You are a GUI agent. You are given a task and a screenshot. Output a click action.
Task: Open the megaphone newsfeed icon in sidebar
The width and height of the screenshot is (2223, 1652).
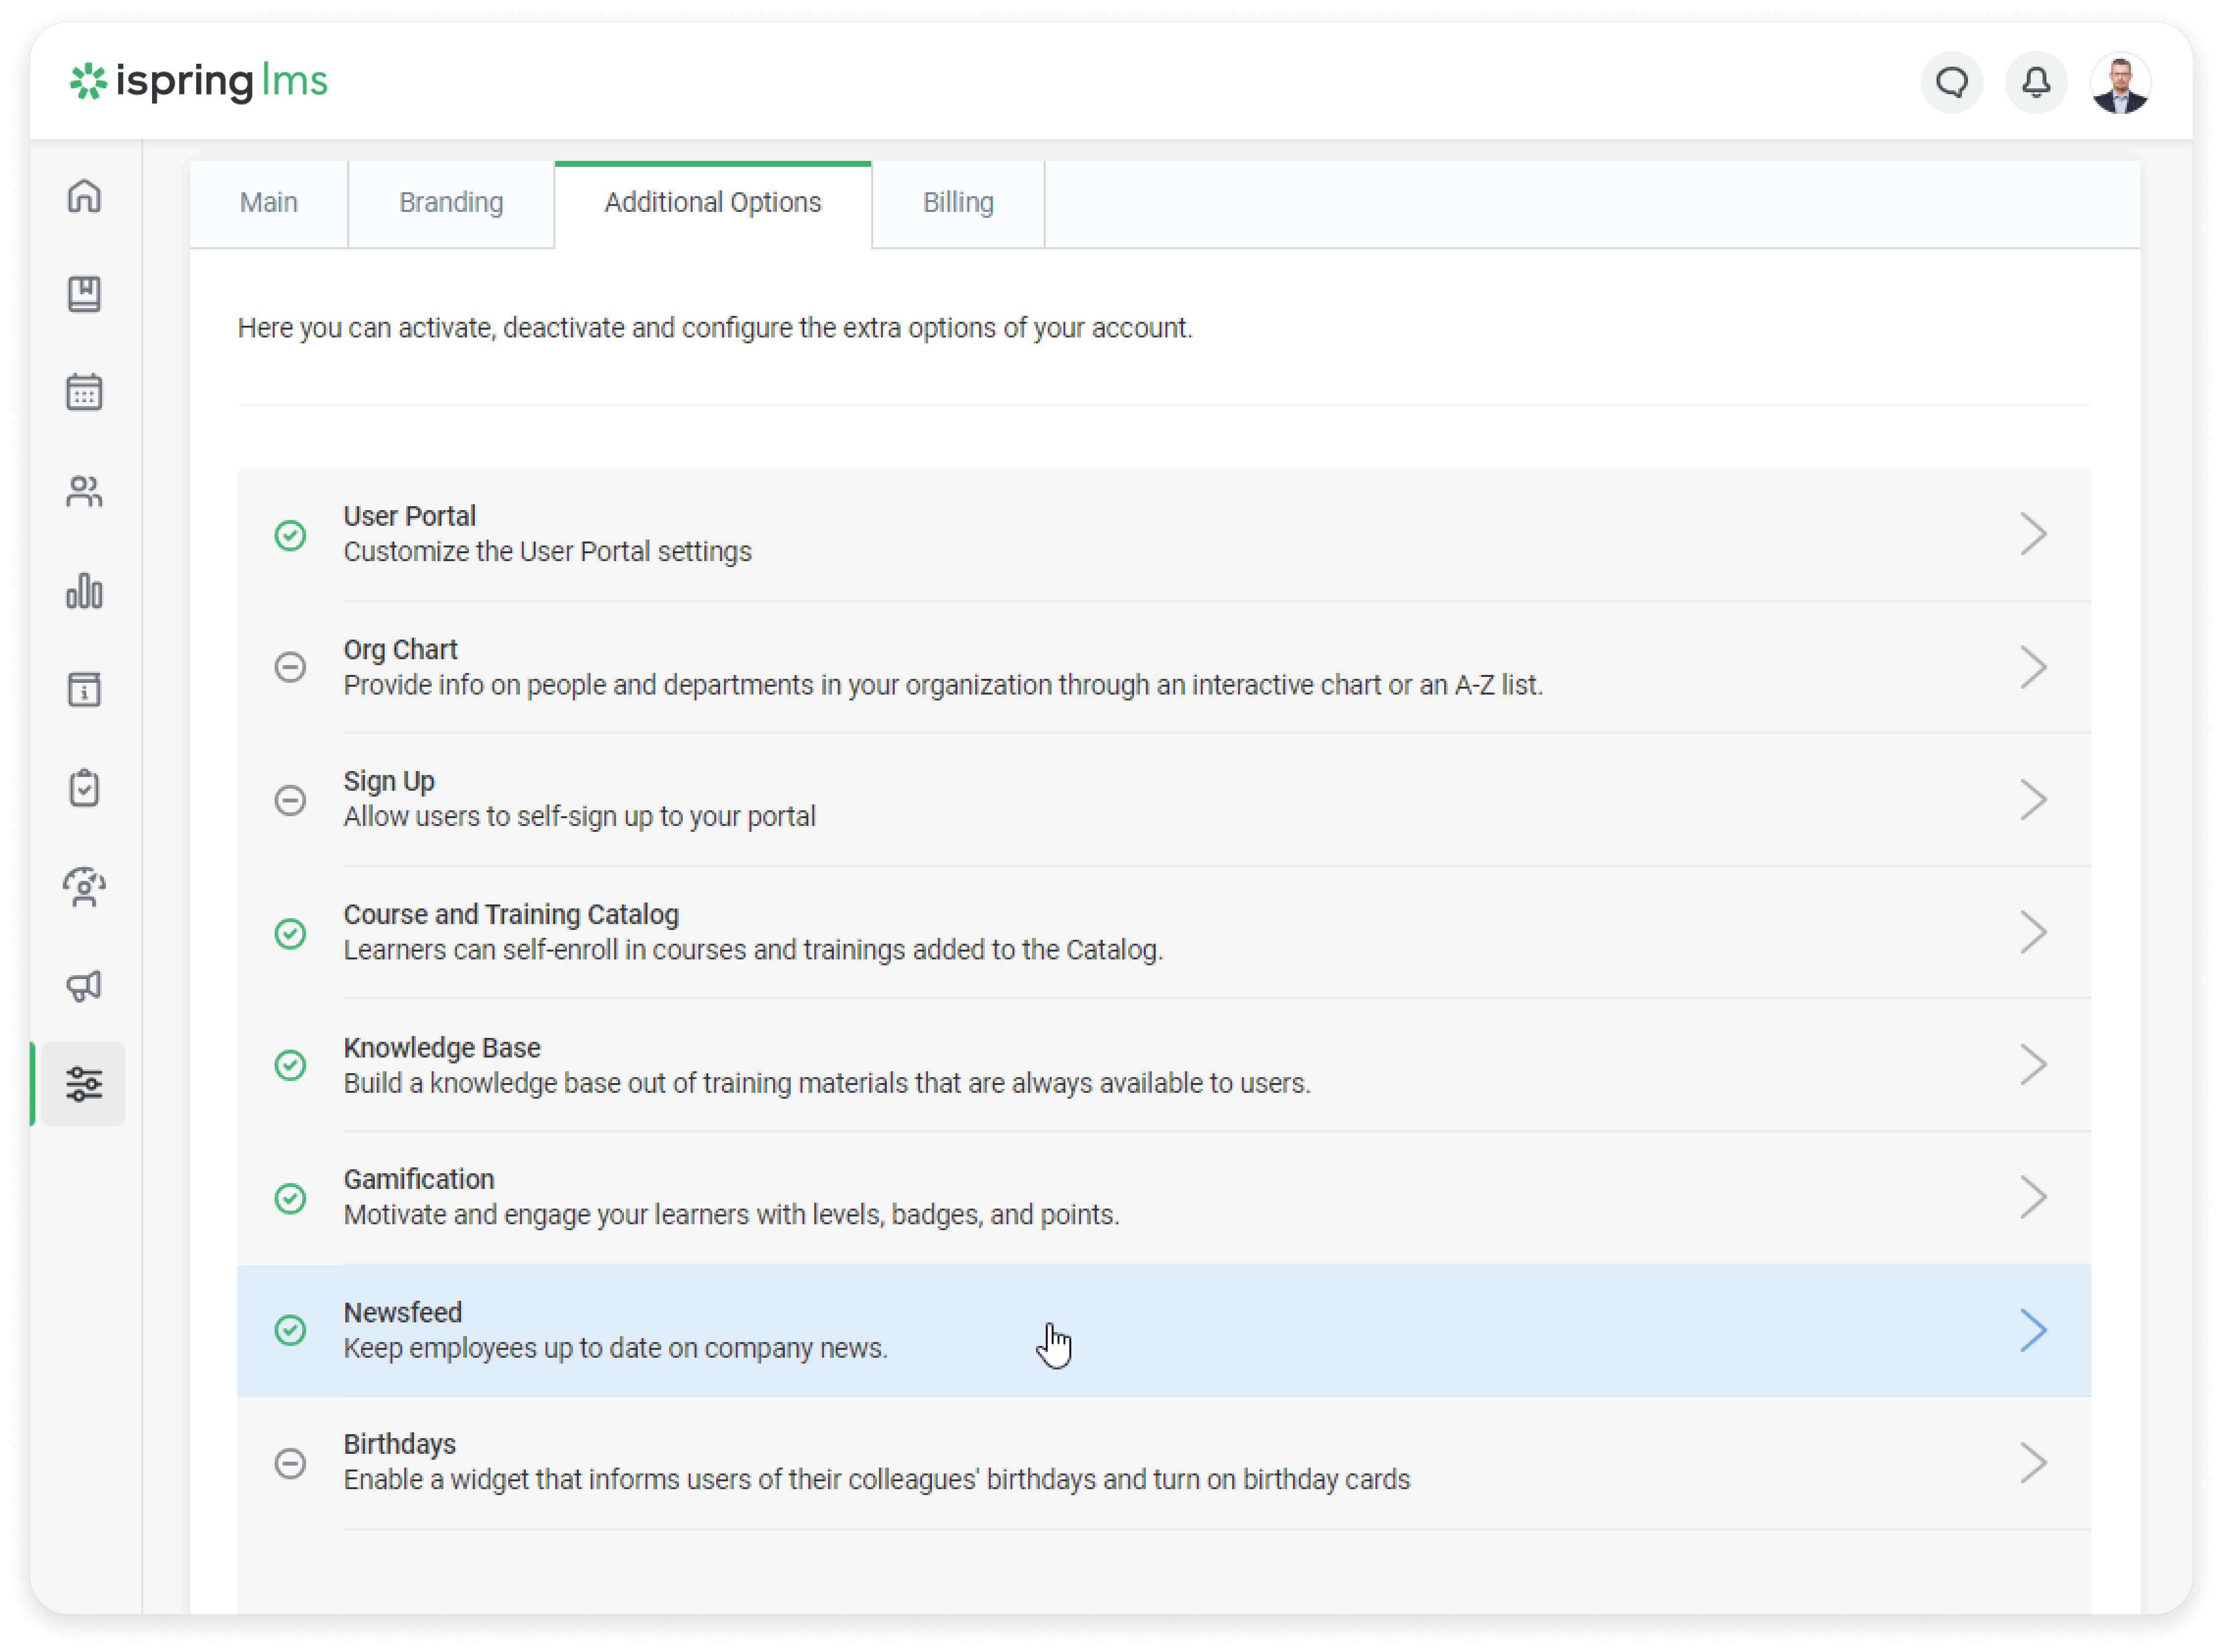[84, 986]
